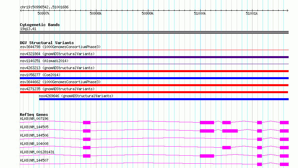This screenshot has height=168, width=298.
Task: Click the purple bar under nsv4321864
Action: (x=154, y=57)
